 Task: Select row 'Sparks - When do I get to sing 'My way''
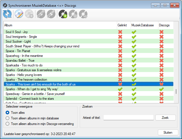(89, 89)
